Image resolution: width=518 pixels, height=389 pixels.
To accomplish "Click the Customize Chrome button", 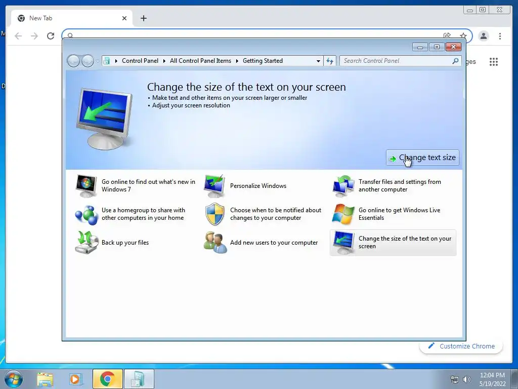I will pos(461,346).
